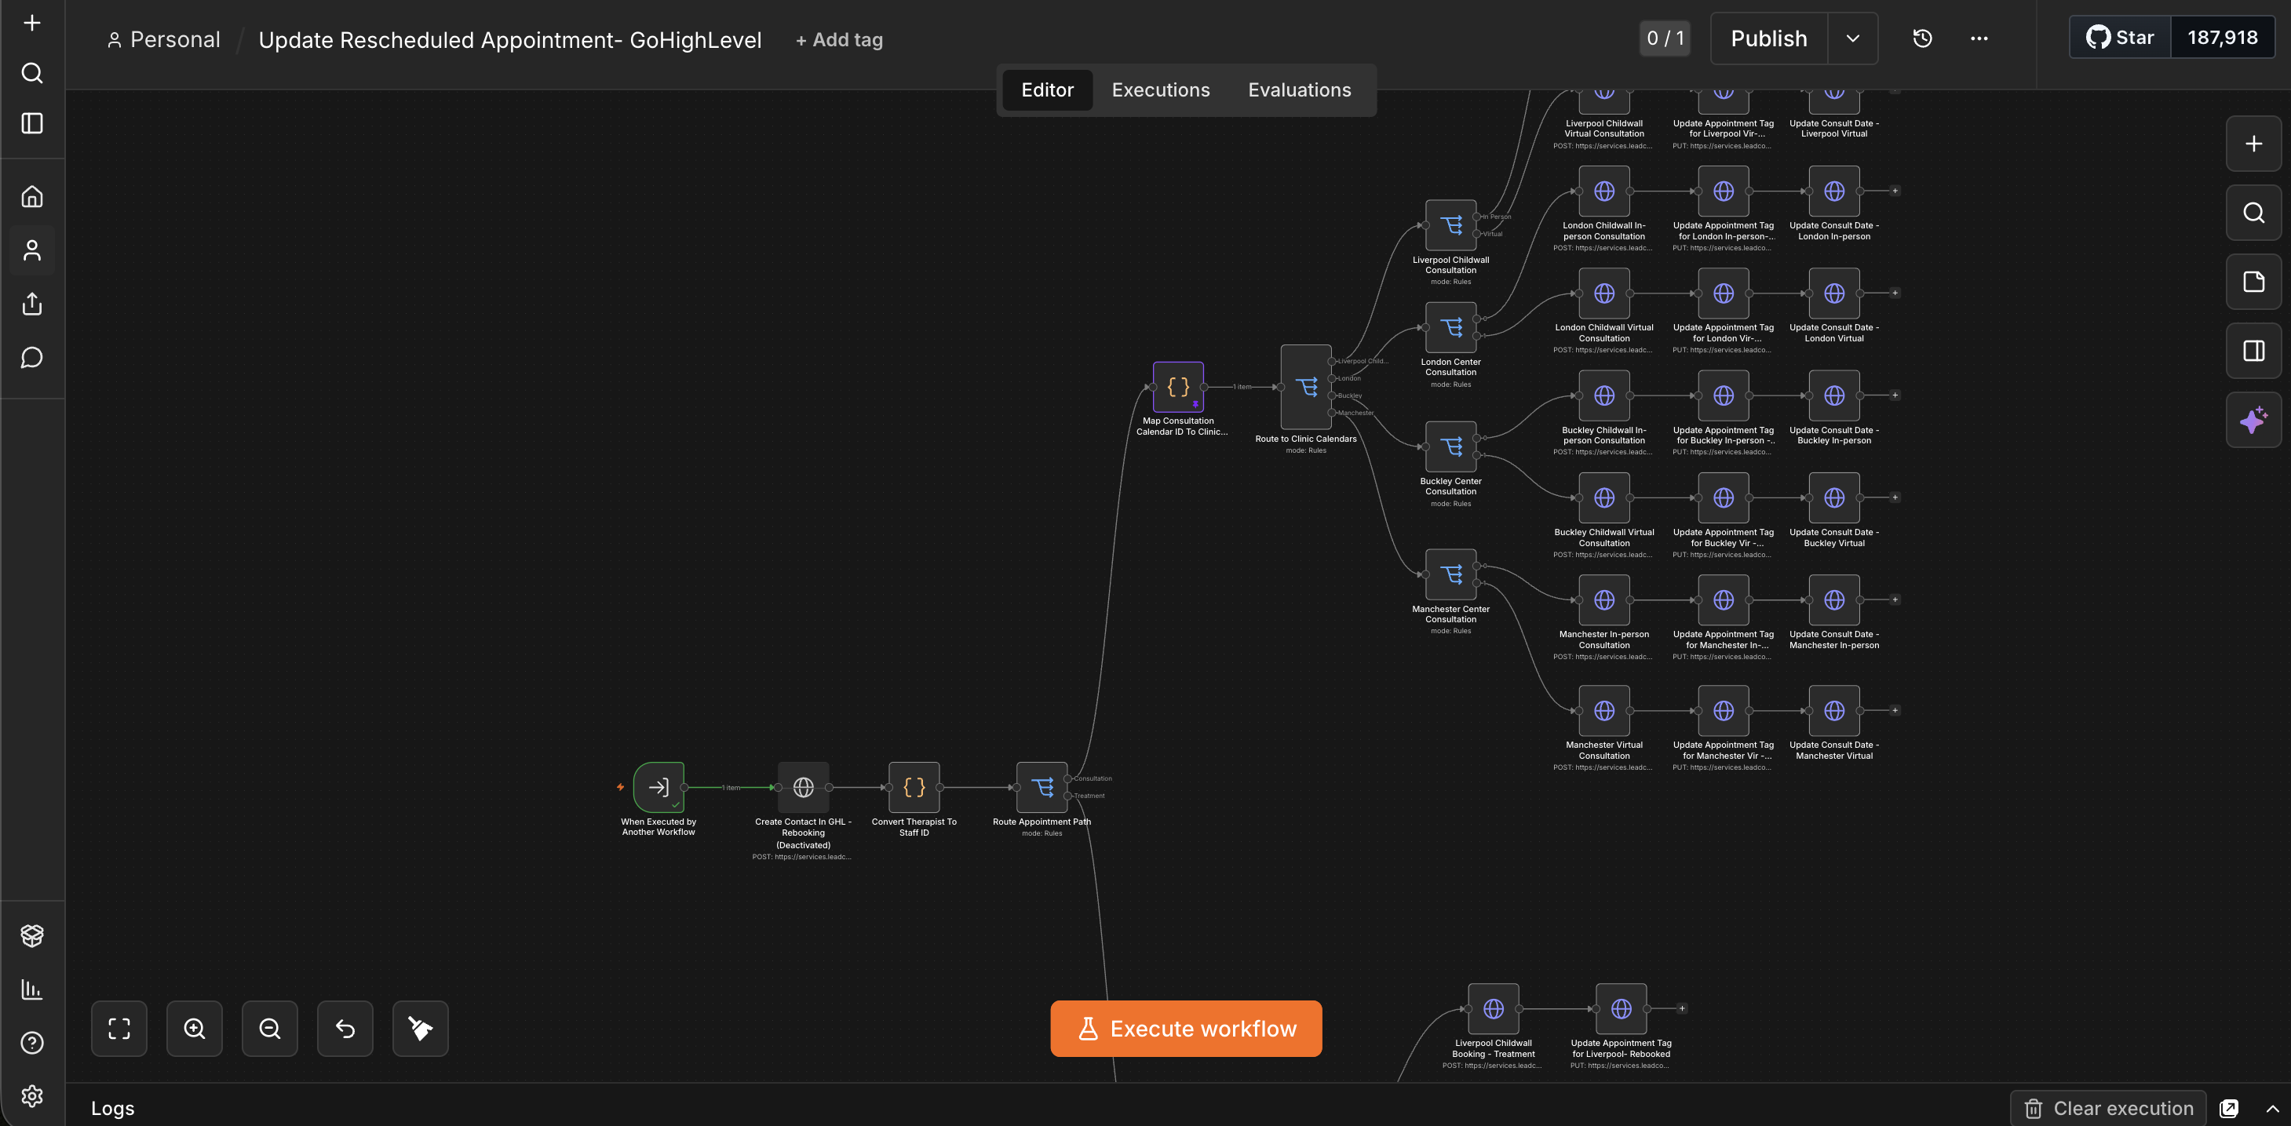Click Execute workflow button
Viewport: 2291px width, 1126px height.
click(x=1187, y=1029)
